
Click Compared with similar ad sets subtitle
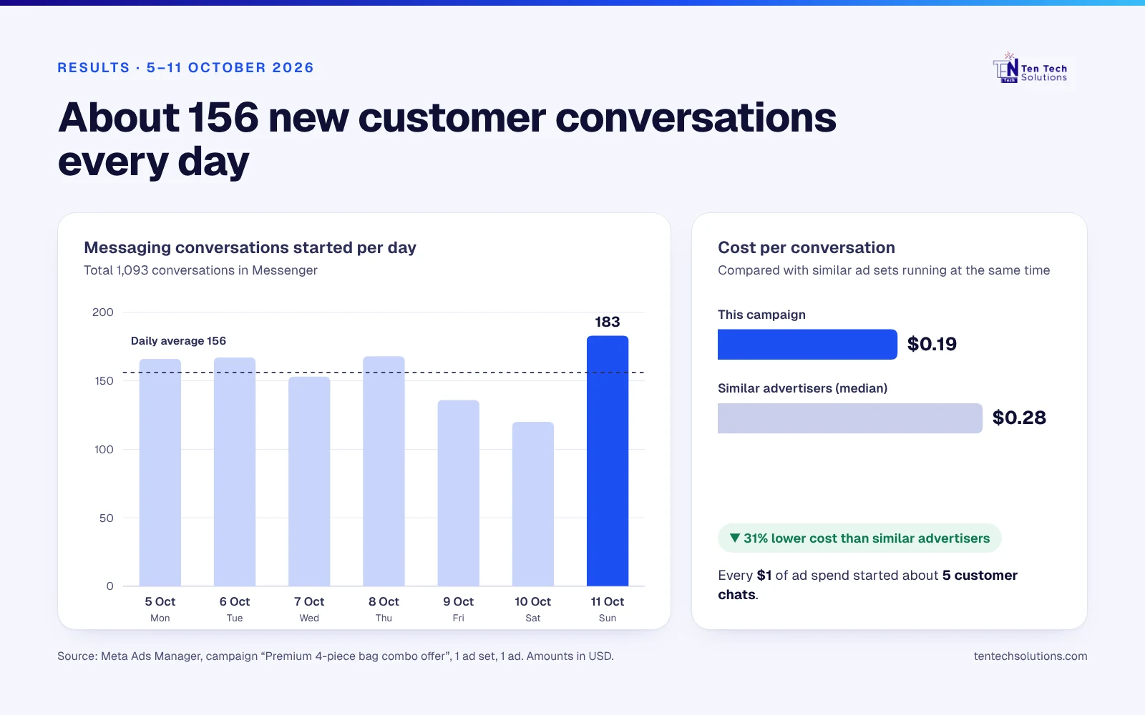click(x=884, y=270)
